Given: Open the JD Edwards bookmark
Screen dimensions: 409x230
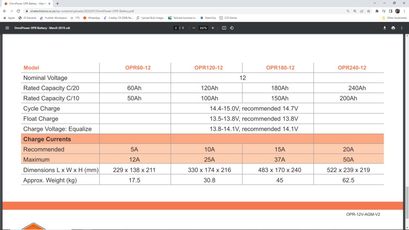Looking at the screenshot, I should pos(27,18).
